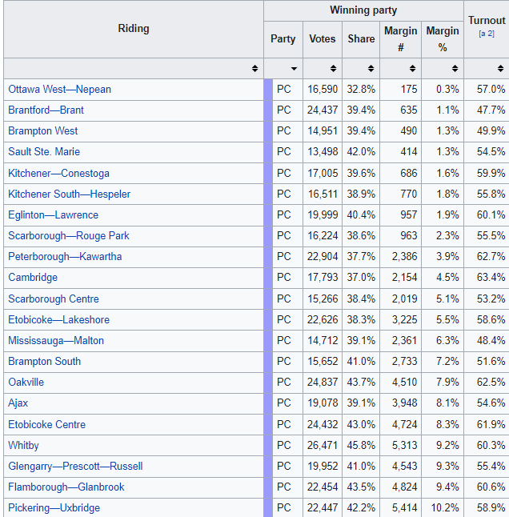Sort table by Riding column arrows
Screen dimensions: 509x517
[x=254, y=69]
